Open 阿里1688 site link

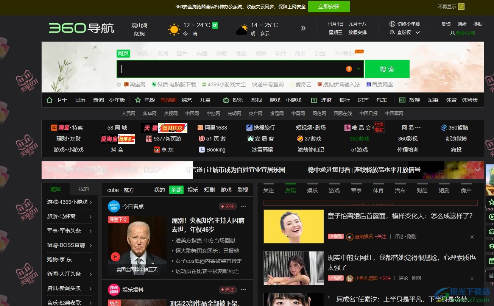(212, 128)
